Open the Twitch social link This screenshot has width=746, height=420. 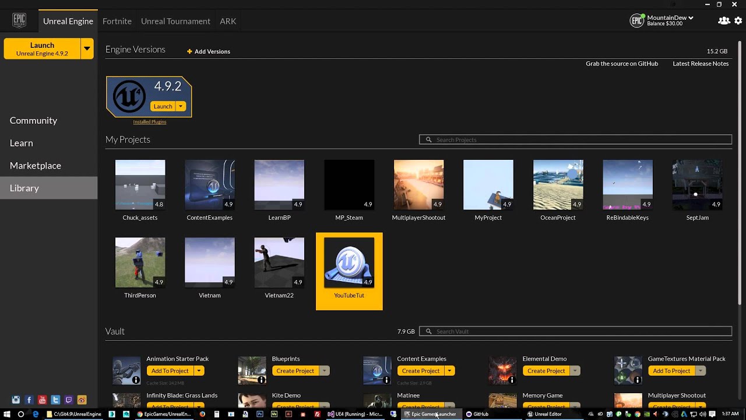pyautogui.click(x=69, y=400)
